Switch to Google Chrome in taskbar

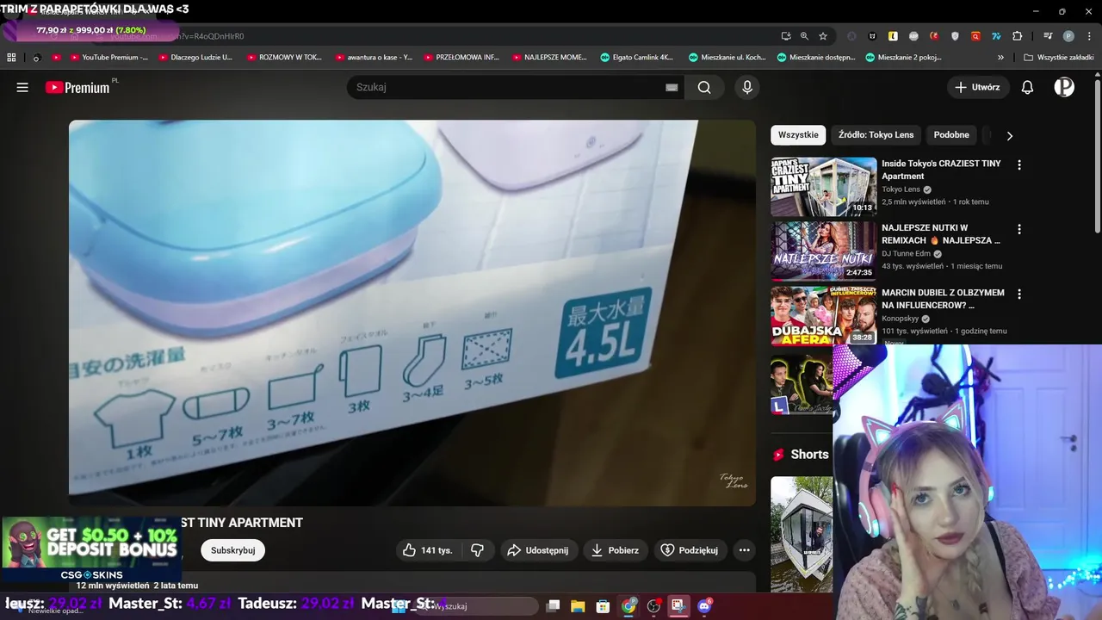[x=629, y=606]
